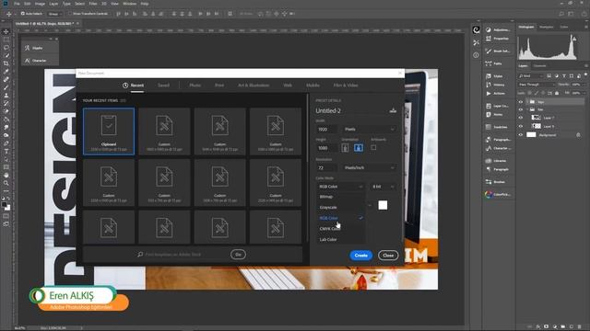
Task: Open the Character floating panel
Action: coord(40,61)
